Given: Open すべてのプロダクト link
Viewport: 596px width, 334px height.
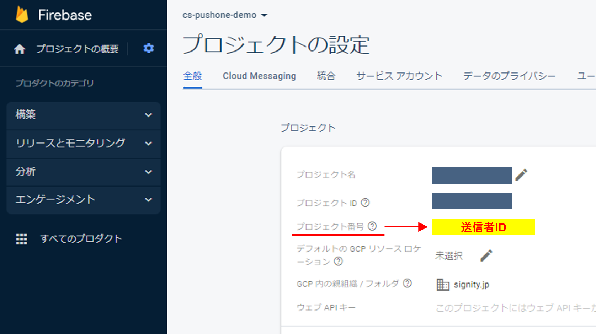Looking at the screenshot, I should click(81, 239).
